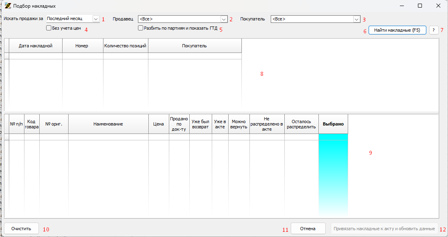448x237 pixels.
Task: Minimize the Подбор накладных window
Action: (x=402, y=6)
